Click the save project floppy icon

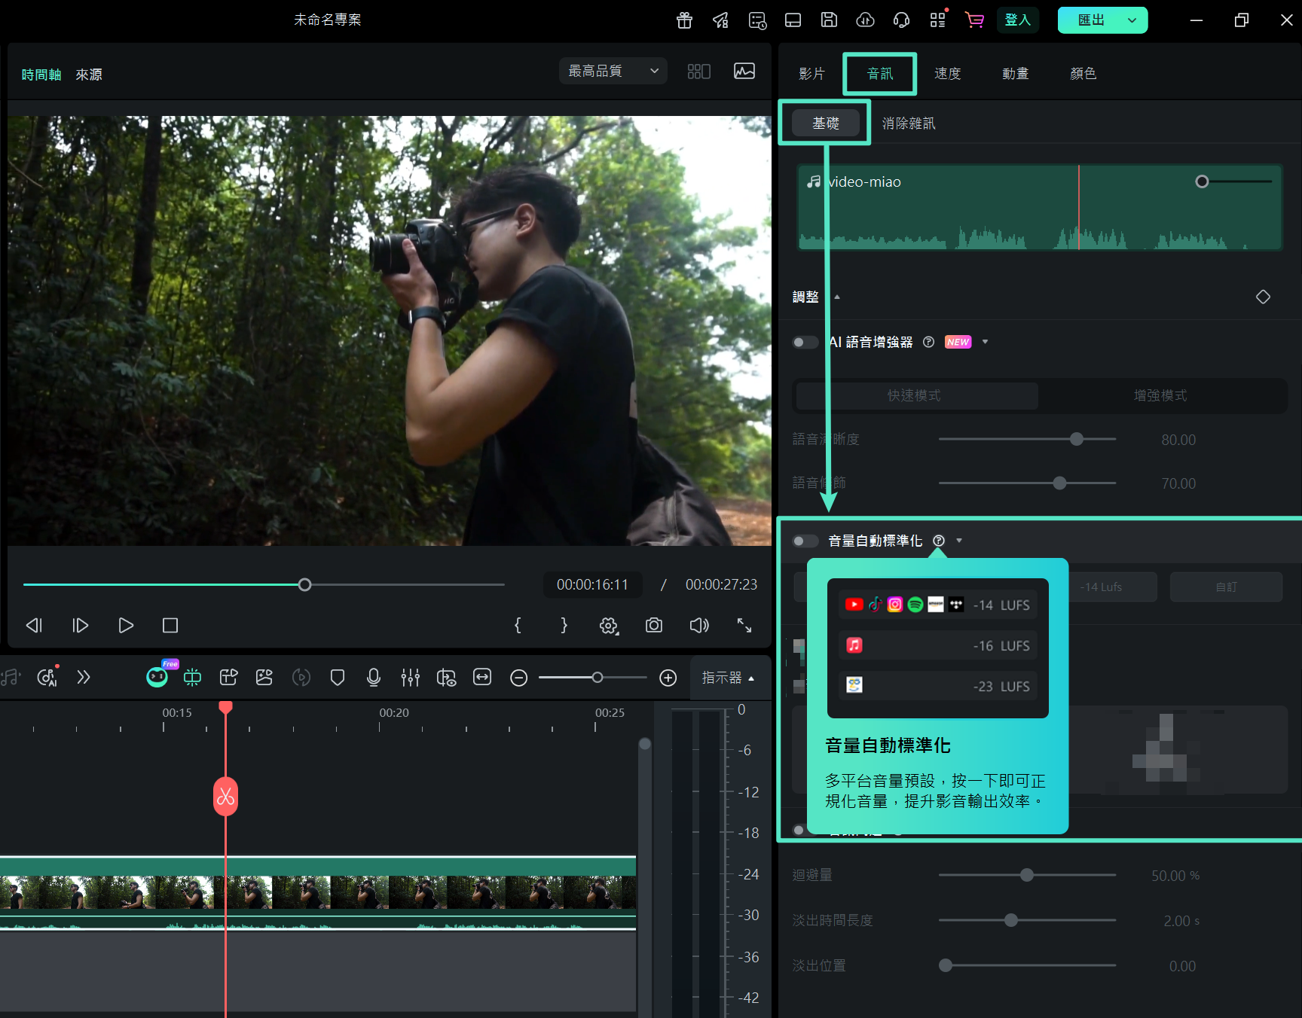829,20
